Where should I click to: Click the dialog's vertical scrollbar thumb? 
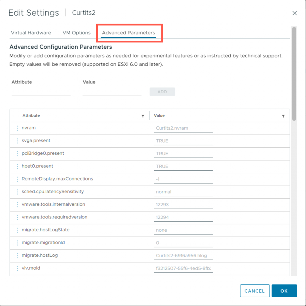pyautogui.click(x=294, y=74)
